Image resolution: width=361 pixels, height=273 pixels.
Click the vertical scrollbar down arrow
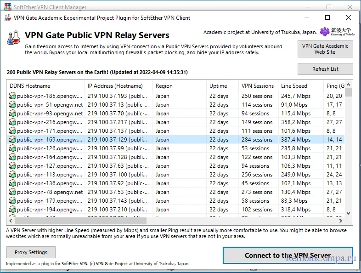pyautogui.click(x=348, y=213)
